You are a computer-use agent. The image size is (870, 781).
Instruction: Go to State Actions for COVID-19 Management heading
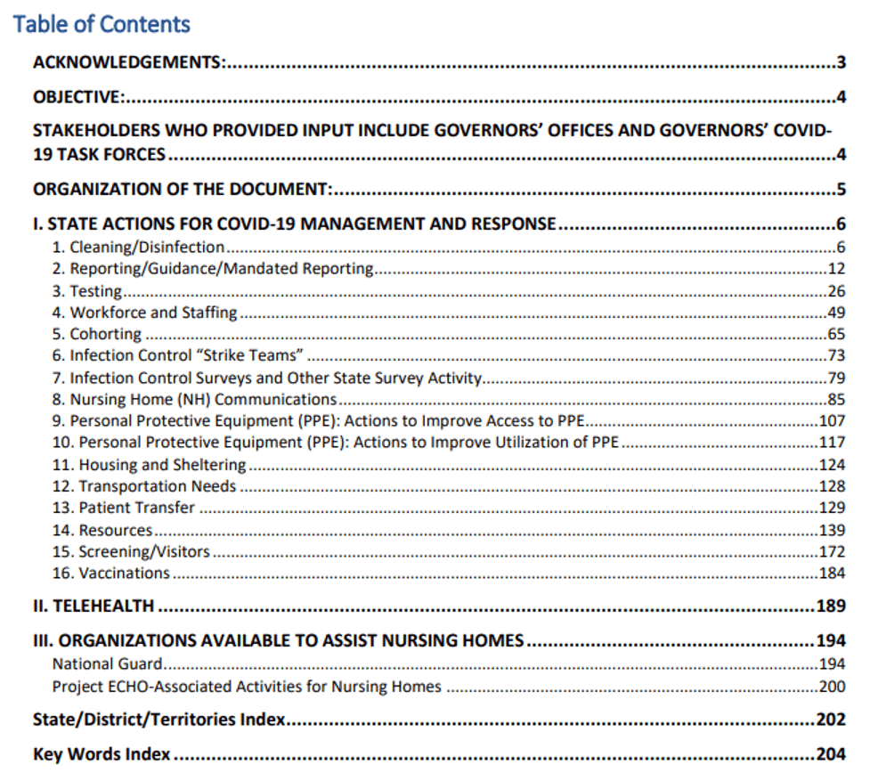coord(294,224)
